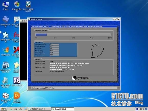This screenshot has width=148, height=111.
Task: Click the CH language indicator in tray
Action: tap(137, 109)
